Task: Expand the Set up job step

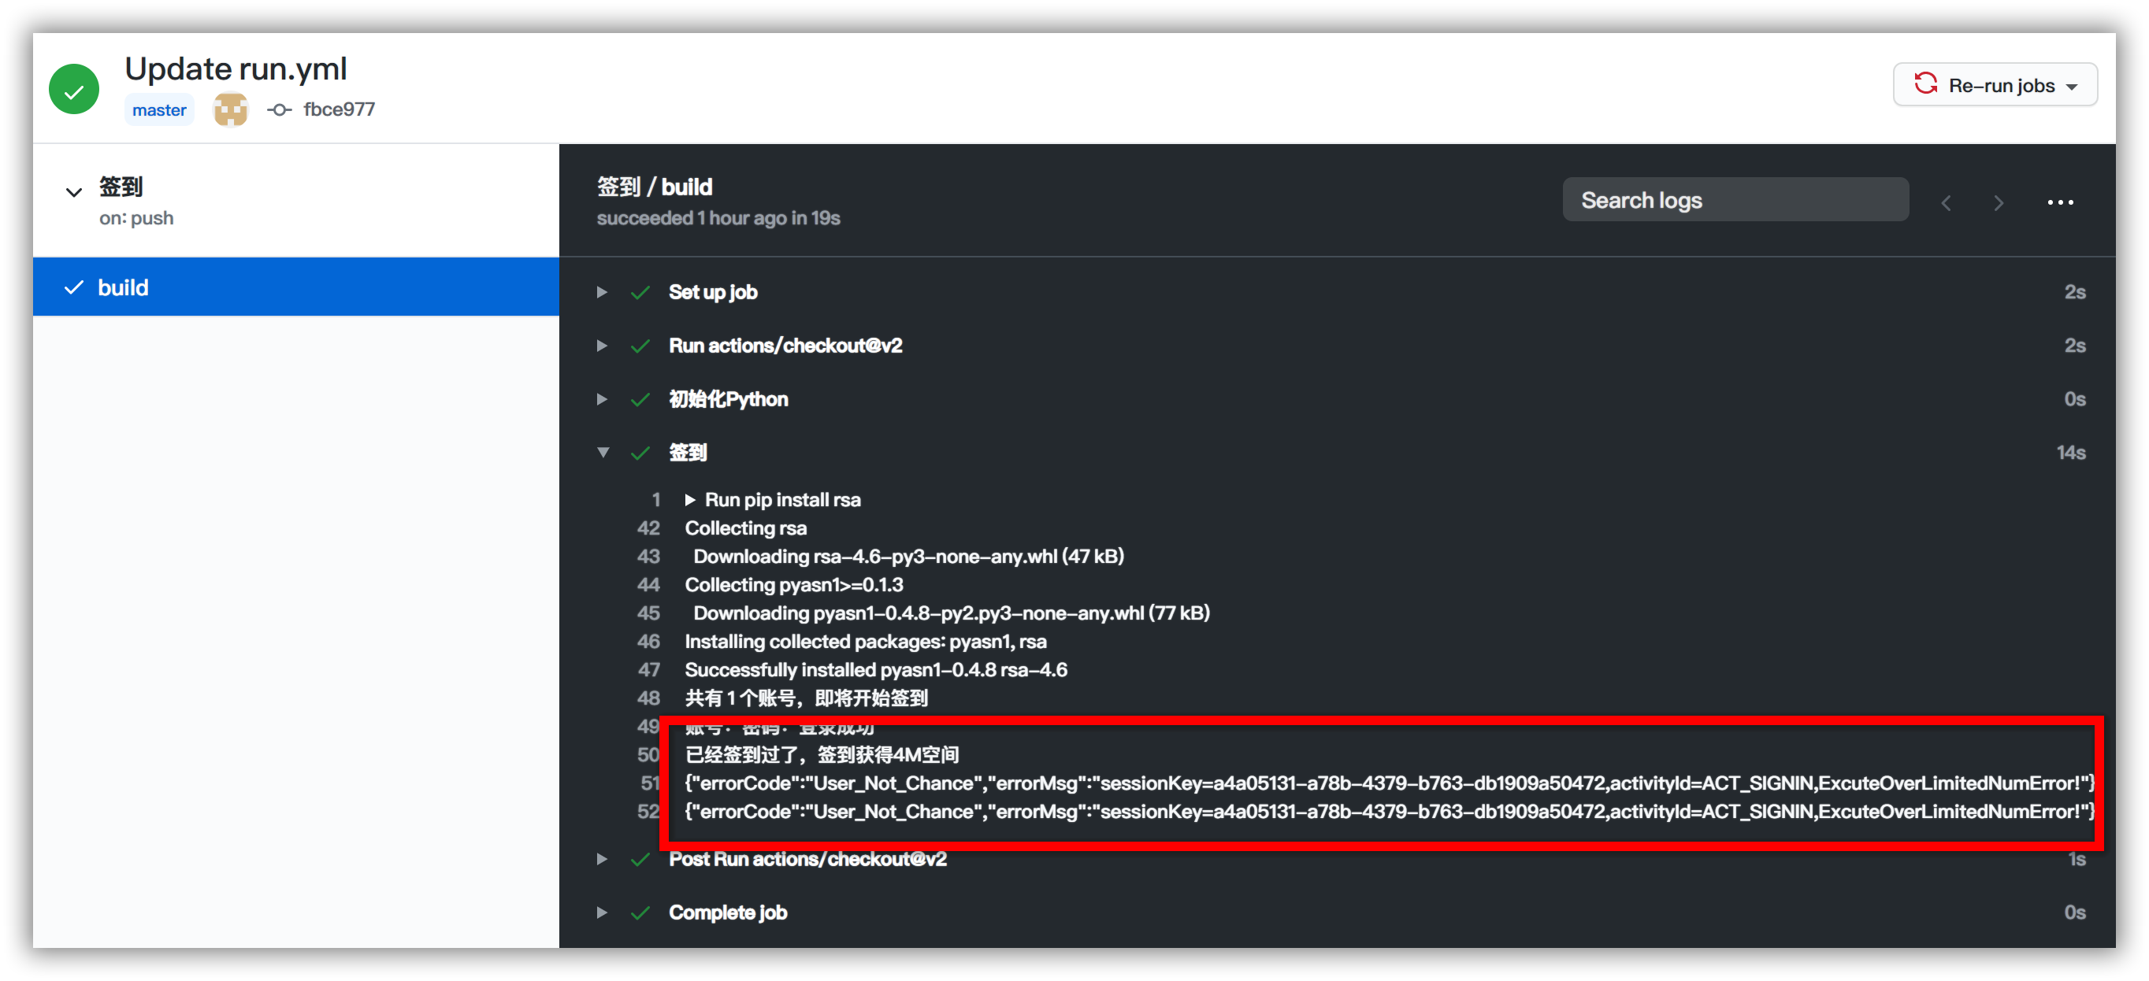Action: (602, 292)
